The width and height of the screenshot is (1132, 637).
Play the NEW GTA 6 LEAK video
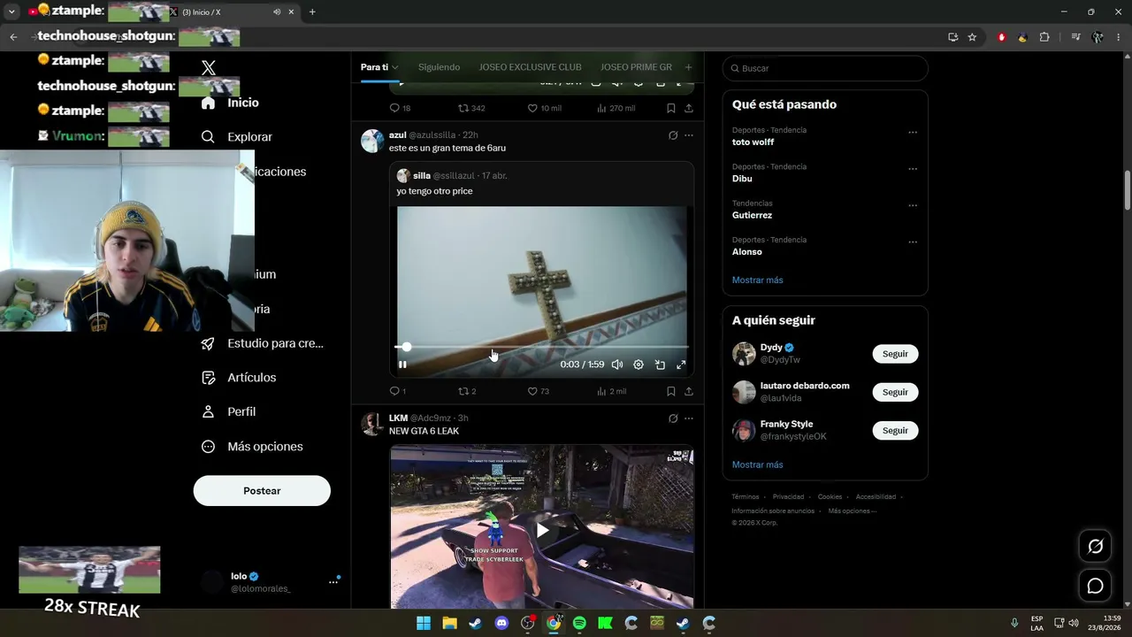click(x=542, y=530)
